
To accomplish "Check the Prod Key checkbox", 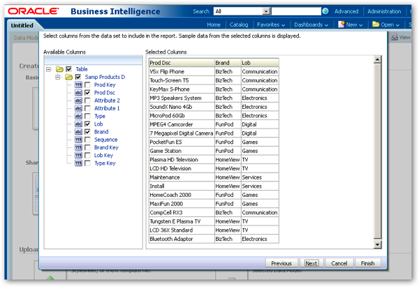I will pos(87,84).
